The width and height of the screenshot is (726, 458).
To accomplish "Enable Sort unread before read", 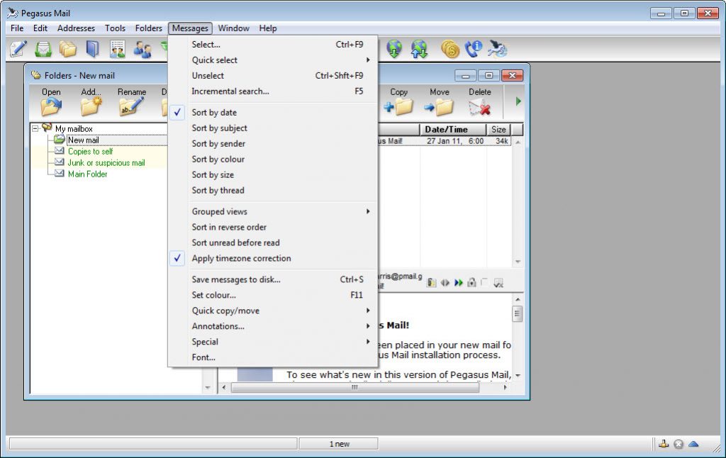I will coord(273,242).
